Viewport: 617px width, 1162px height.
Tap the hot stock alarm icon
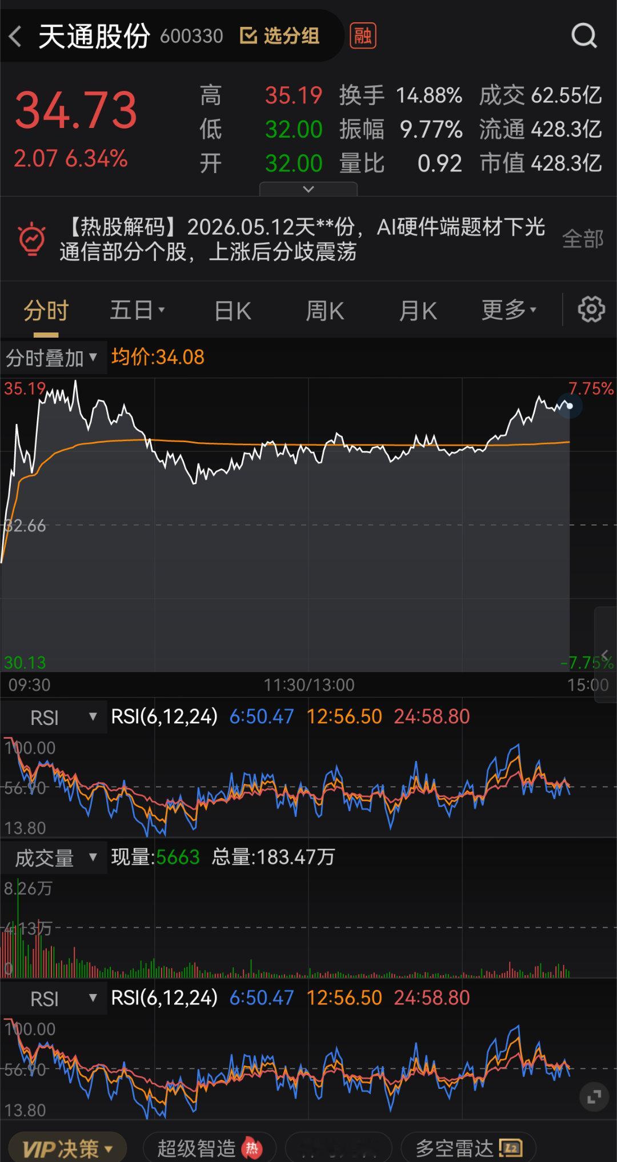(x=32, y=239)
